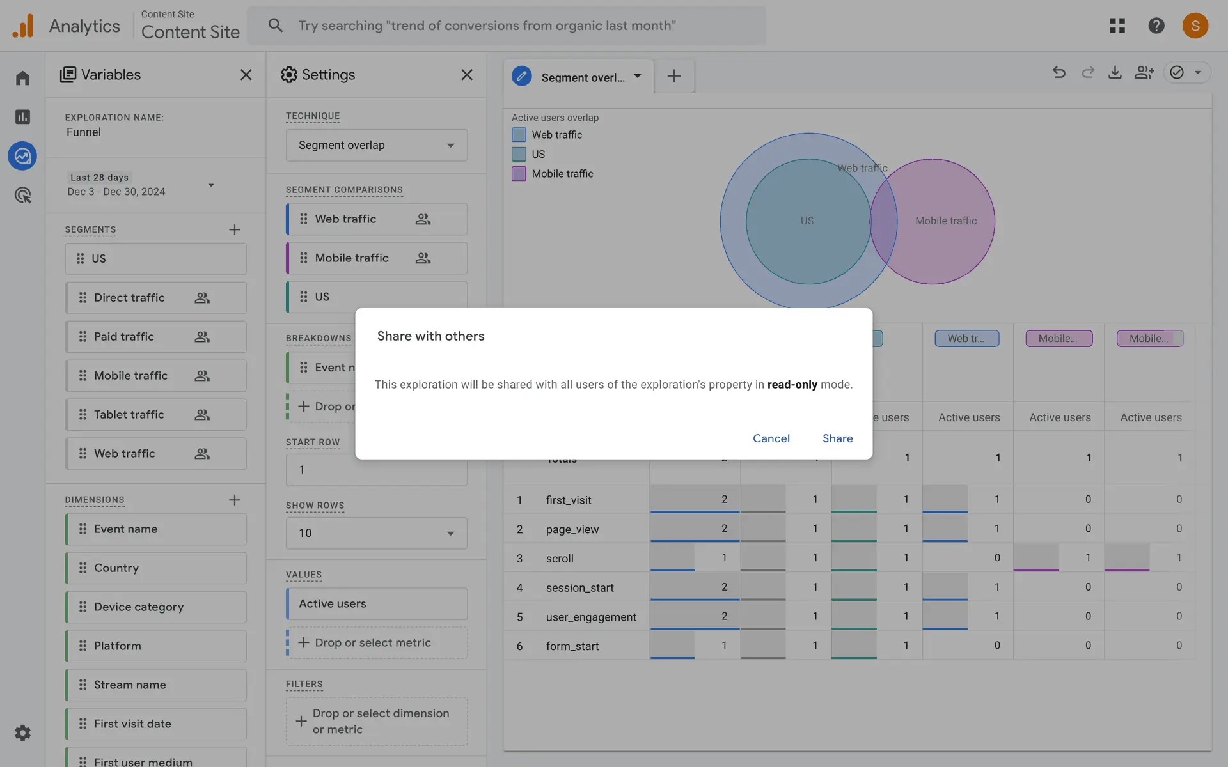
Task: Click the download exploration icon
Action: click(1115, 73)
